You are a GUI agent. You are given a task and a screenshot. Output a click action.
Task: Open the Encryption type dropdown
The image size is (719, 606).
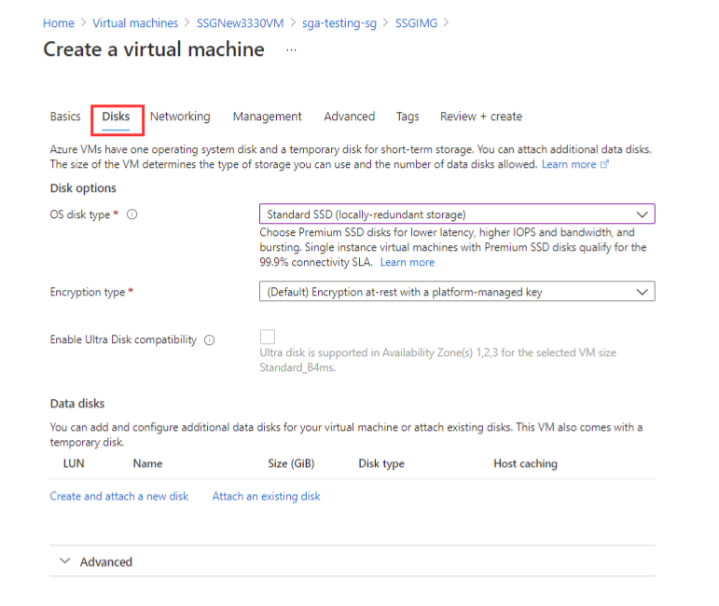[x=456, y=292]
